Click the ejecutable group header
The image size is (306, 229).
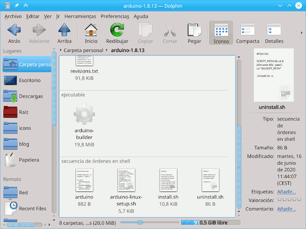pos(73,94)
